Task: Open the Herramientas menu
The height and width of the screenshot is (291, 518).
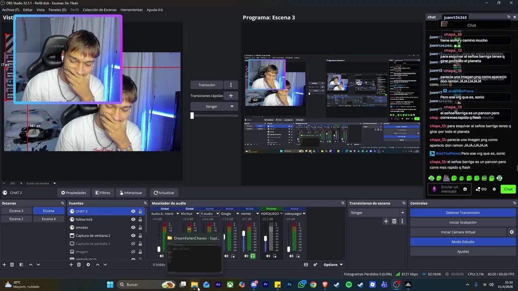Action: [132, 10]
